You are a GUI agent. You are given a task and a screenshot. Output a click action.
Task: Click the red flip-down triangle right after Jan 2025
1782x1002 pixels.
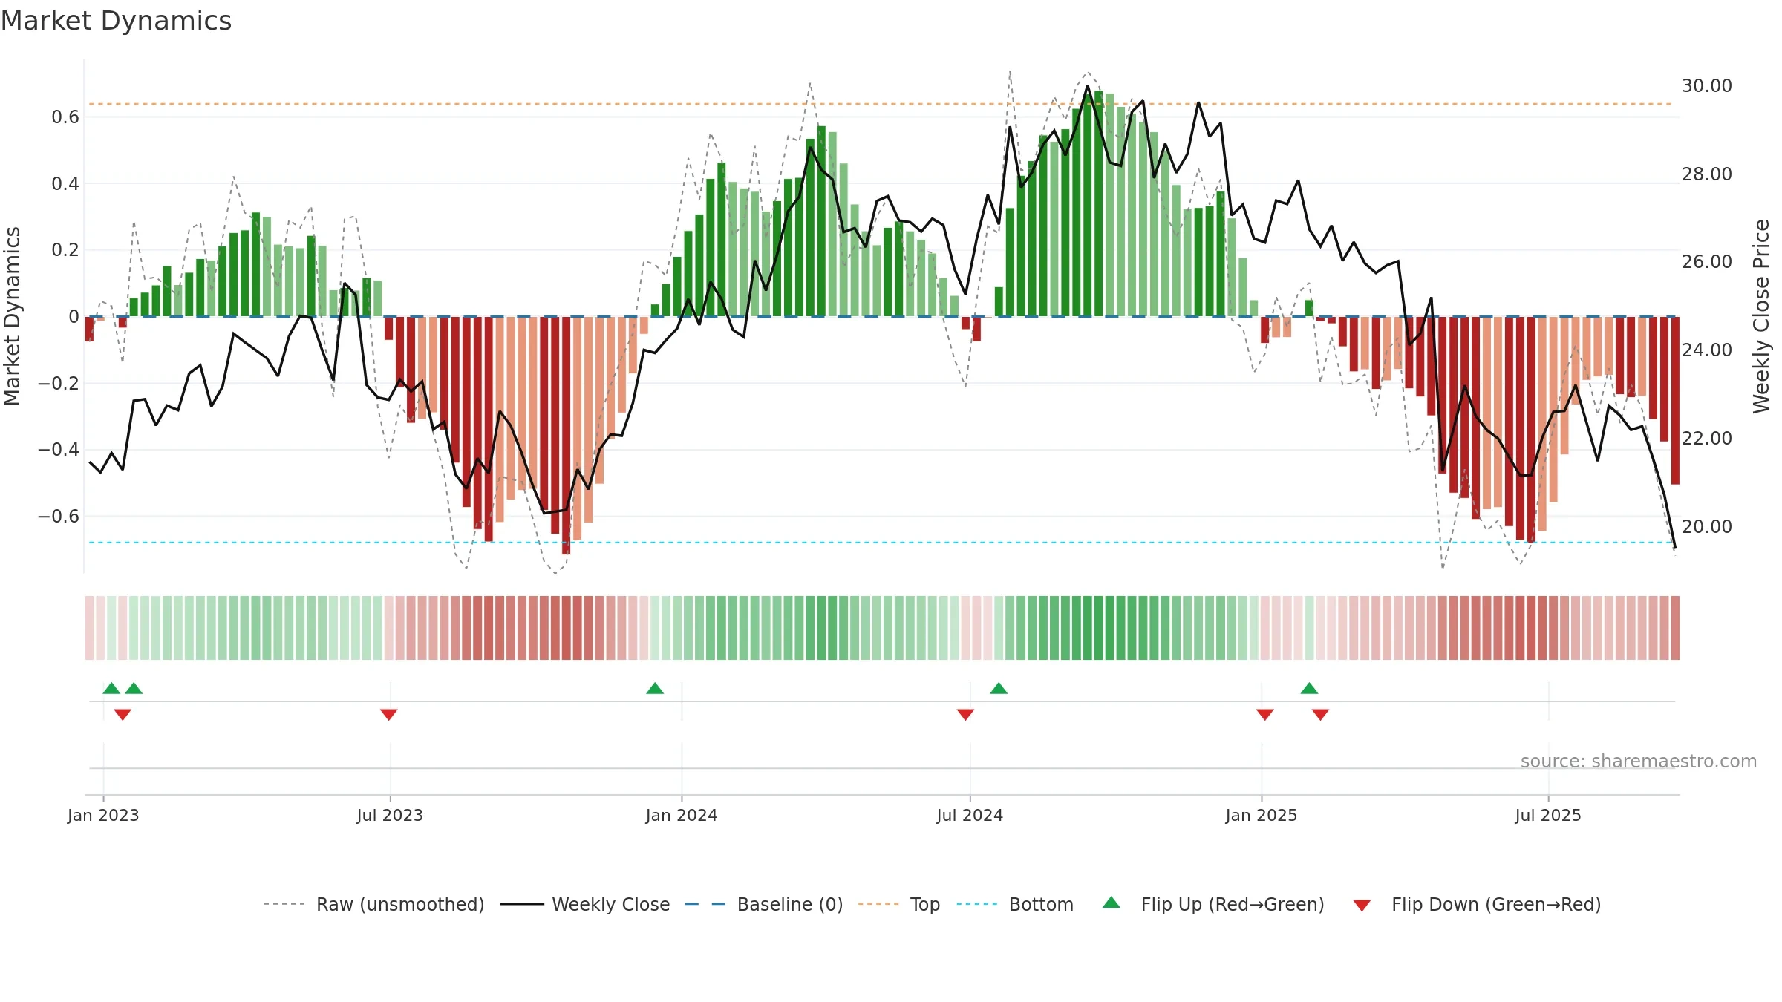pos(1265,715)
